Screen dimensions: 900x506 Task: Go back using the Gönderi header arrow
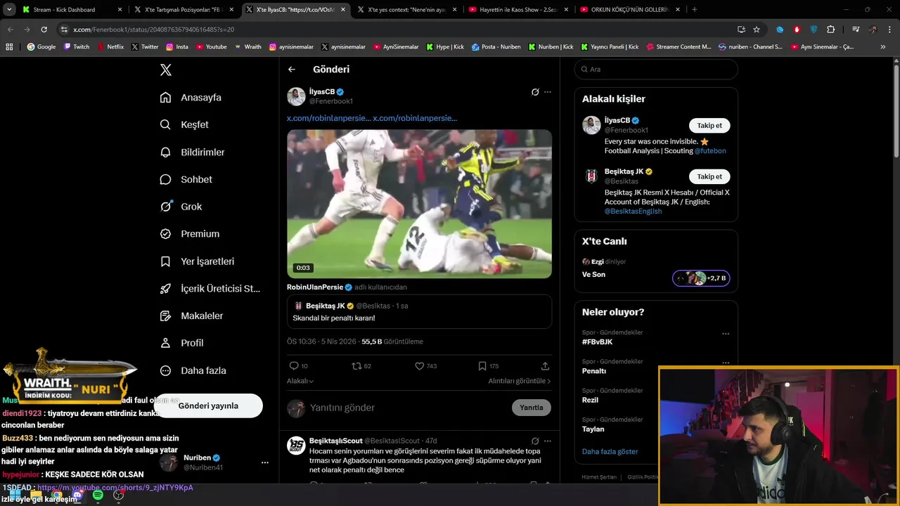point(292,70)
